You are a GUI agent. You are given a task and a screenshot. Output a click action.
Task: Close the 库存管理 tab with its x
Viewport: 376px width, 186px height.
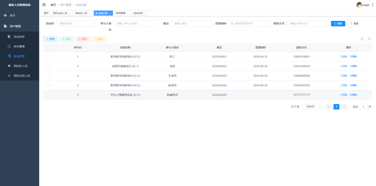point(127,13)
